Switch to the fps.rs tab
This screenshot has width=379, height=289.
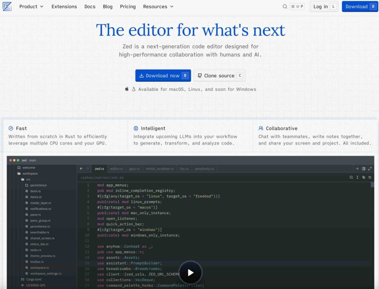pos(184,169)
